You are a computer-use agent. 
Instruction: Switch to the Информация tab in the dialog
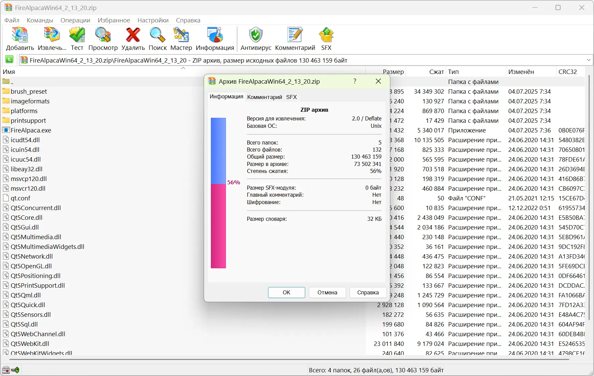point(226,97)
